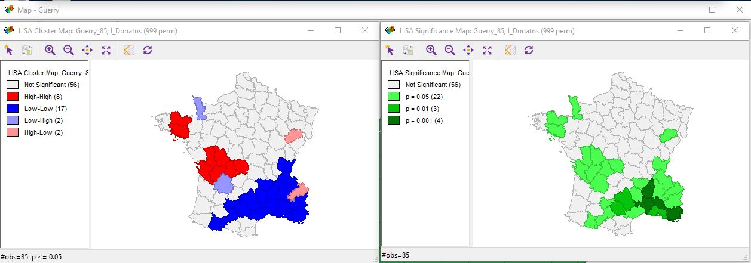Fit map to full extent in Significance Map
Screen dimensions: 751x263
pos(487,50)
